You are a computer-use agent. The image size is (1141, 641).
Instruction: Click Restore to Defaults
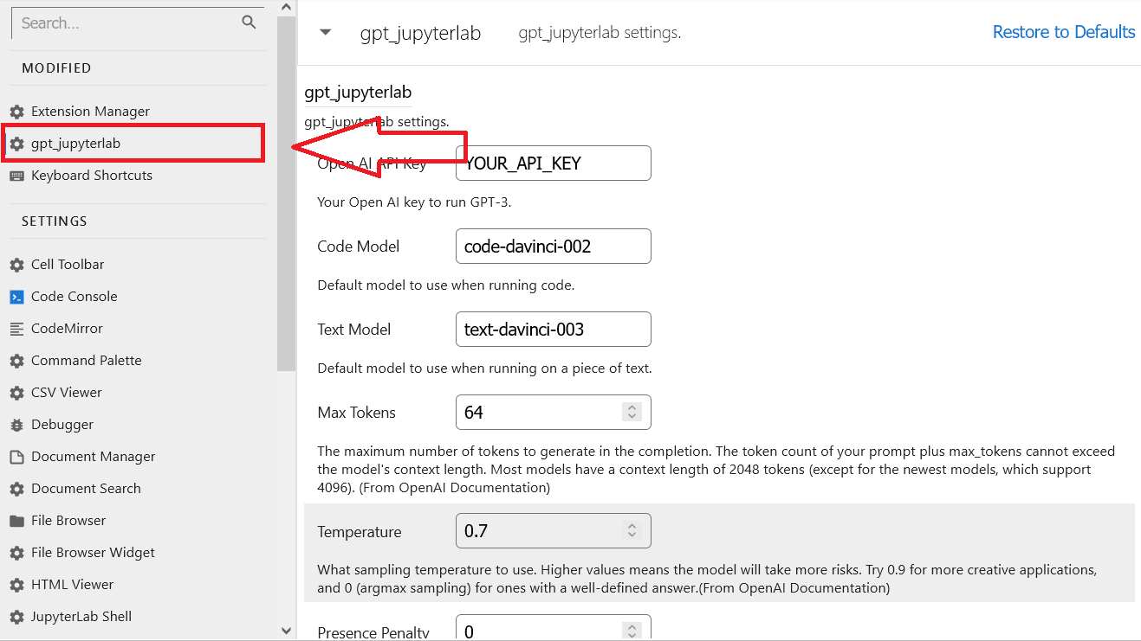[1063, 31]
